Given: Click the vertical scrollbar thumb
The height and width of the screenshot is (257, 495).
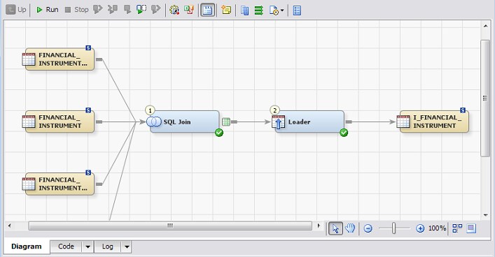Looking at the screenshot, I should click(x=485, y=98).
